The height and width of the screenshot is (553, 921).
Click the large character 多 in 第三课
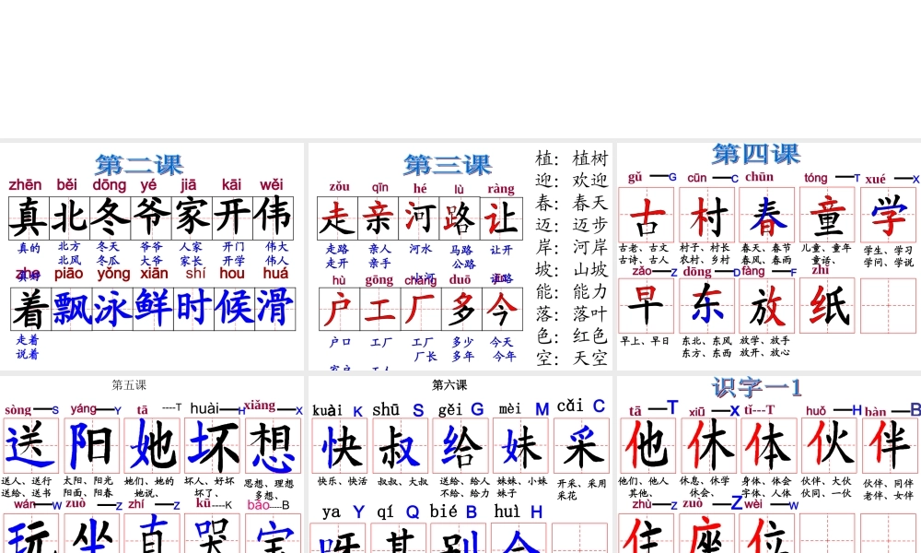461,309
